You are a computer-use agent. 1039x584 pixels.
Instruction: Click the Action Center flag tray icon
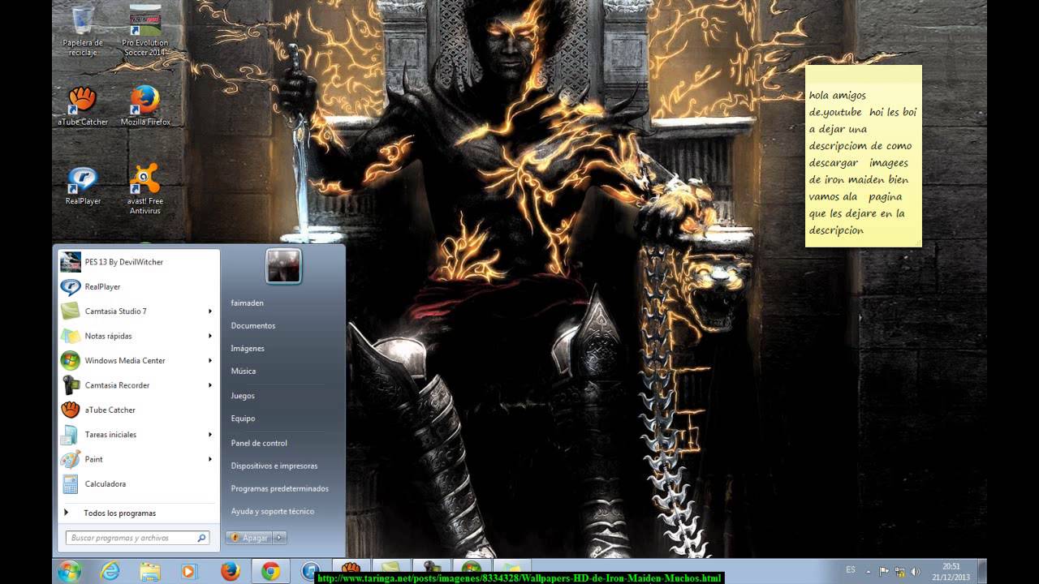(x=885, y=571)
